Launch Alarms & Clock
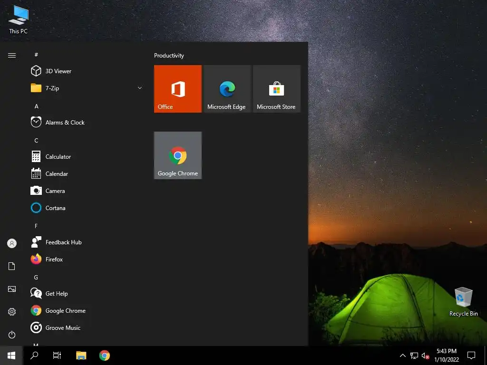 point(87,122)
